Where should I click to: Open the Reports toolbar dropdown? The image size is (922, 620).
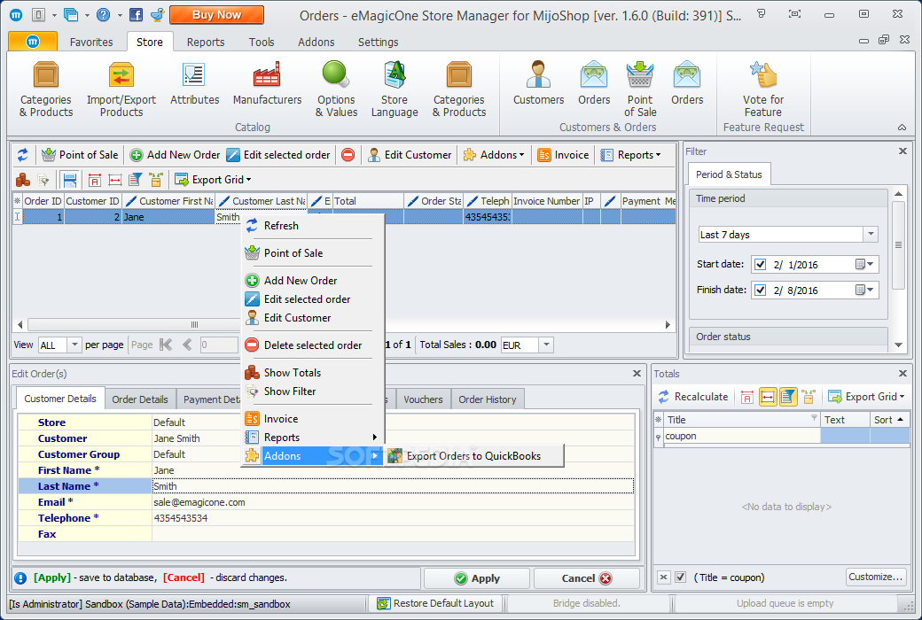630,155
